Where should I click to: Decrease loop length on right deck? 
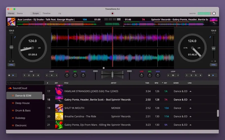(168, 75)
